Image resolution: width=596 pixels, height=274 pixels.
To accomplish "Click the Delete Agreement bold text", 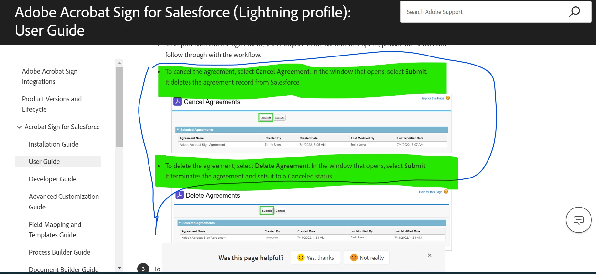I will tap(282, 166).
